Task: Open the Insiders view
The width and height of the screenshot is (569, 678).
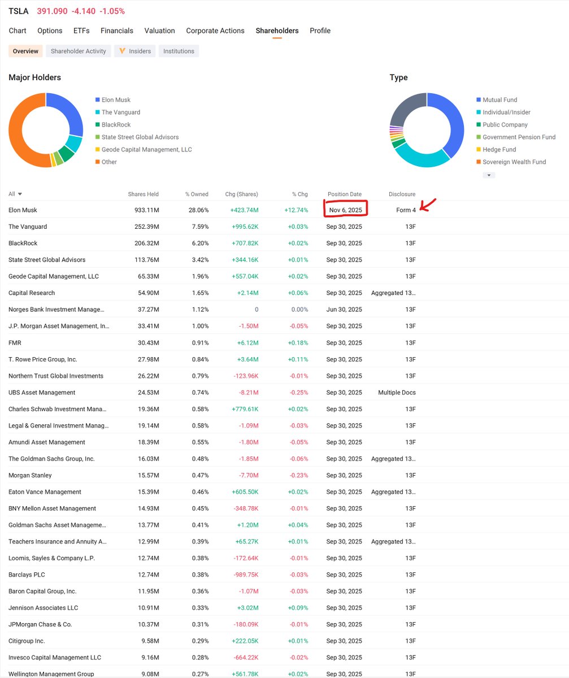Action: point(135,51)
